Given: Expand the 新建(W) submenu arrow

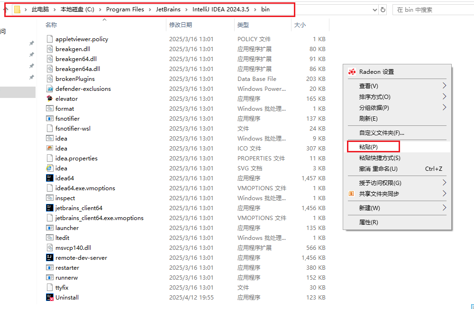Looking at the screenshot, I should click(x=445, y=208).
